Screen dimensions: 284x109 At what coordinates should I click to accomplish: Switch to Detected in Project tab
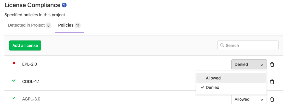click(x=30, y=25)
